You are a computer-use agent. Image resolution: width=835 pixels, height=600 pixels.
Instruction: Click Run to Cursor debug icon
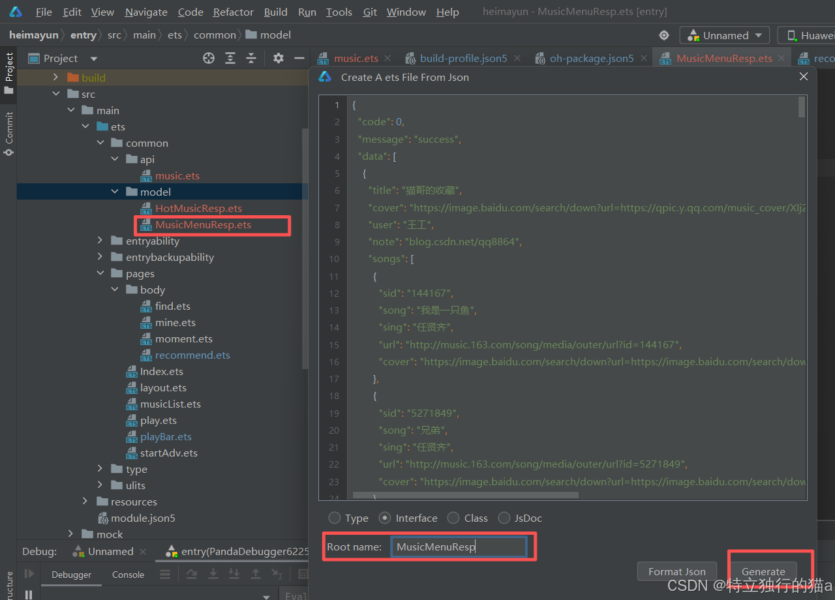click(x=277, y=574)
